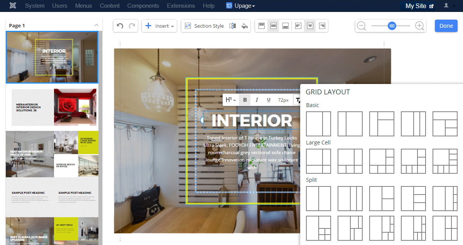The height and width of the screenshot is (245, 463).
Task: Click the 'Toned Interior of T House' paragraph
Action: 252,153
